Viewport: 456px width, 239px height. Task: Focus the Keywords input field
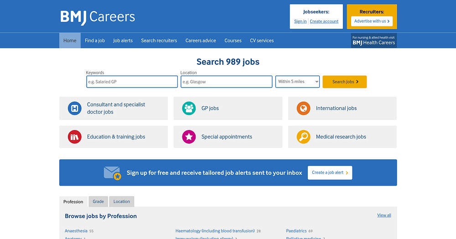point(132,82)
